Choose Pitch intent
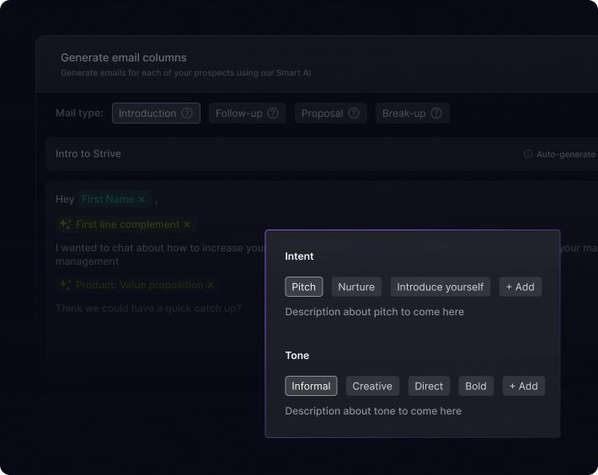Screen dimensions: 598x475 [303, 287]
